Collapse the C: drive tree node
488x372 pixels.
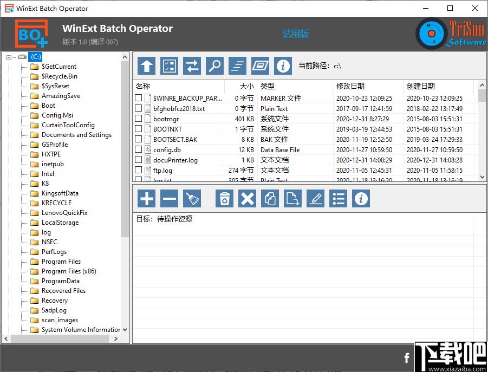point(9,57)
